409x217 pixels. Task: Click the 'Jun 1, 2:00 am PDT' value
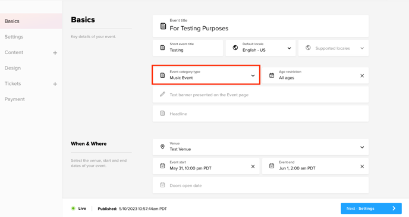297,168
